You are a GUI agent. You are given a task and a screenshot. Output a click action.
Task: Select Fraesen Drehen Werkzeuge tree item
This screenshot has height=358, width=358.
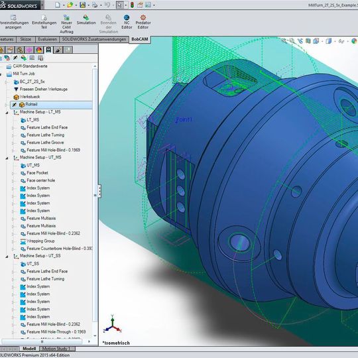coord(43,89)
